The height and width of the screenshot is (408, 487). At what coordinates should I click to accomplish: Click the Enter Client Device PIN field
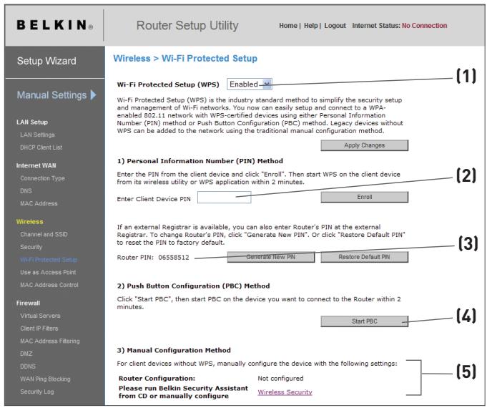click(224, 196)
